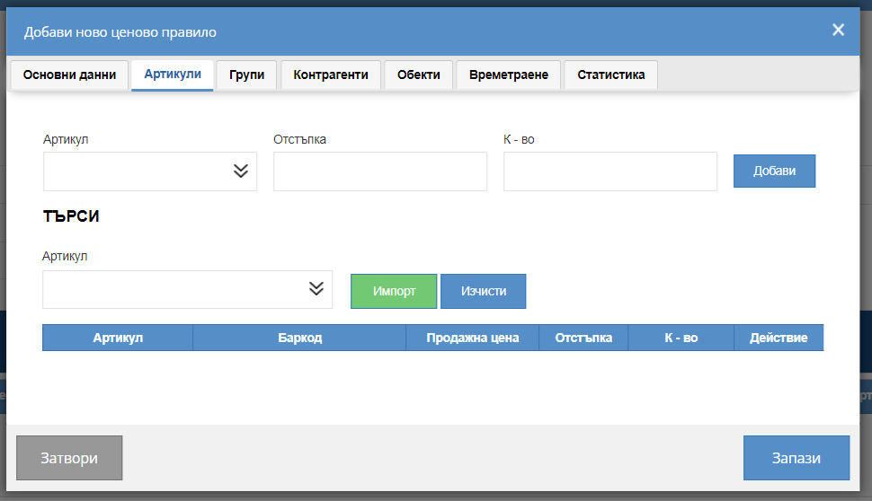Click the К - во table column header
The width and height of the screenshot is (872, 501).
[x=681, y=338]
